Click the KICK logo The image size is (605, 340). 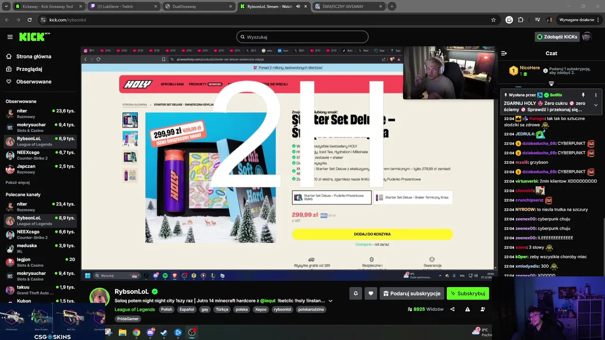(x=35, y=37)
